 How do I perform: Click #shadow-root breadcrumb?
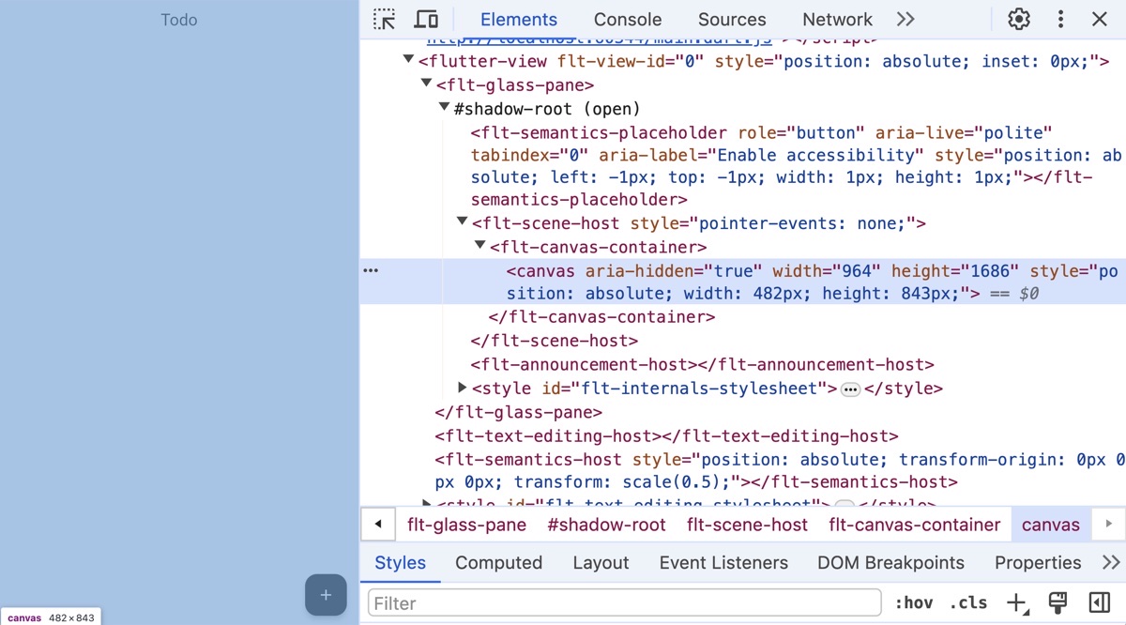[x=607, y=525]
